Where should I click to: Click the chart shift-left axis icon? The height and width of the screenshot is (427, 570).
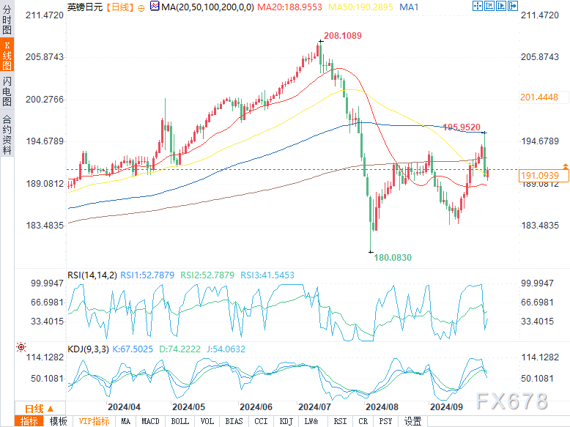pyautogui.click(x=489, y=6)
